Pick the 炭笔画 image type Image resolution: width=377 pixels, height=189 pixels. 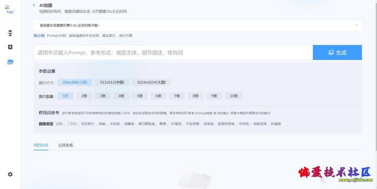point(209,124)
